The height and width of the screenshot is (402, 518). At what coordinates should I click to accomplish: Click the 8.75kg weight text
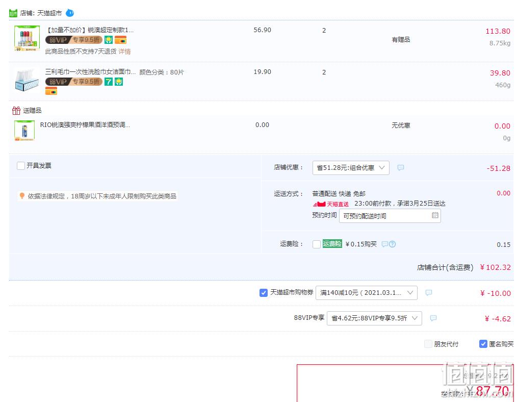(500, 43)
